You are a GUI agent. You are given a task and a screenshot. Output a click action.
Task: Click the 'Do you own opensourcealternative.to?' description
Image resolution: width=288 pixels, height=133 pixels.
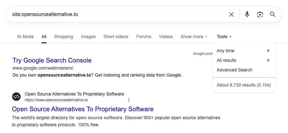[97, 75]
